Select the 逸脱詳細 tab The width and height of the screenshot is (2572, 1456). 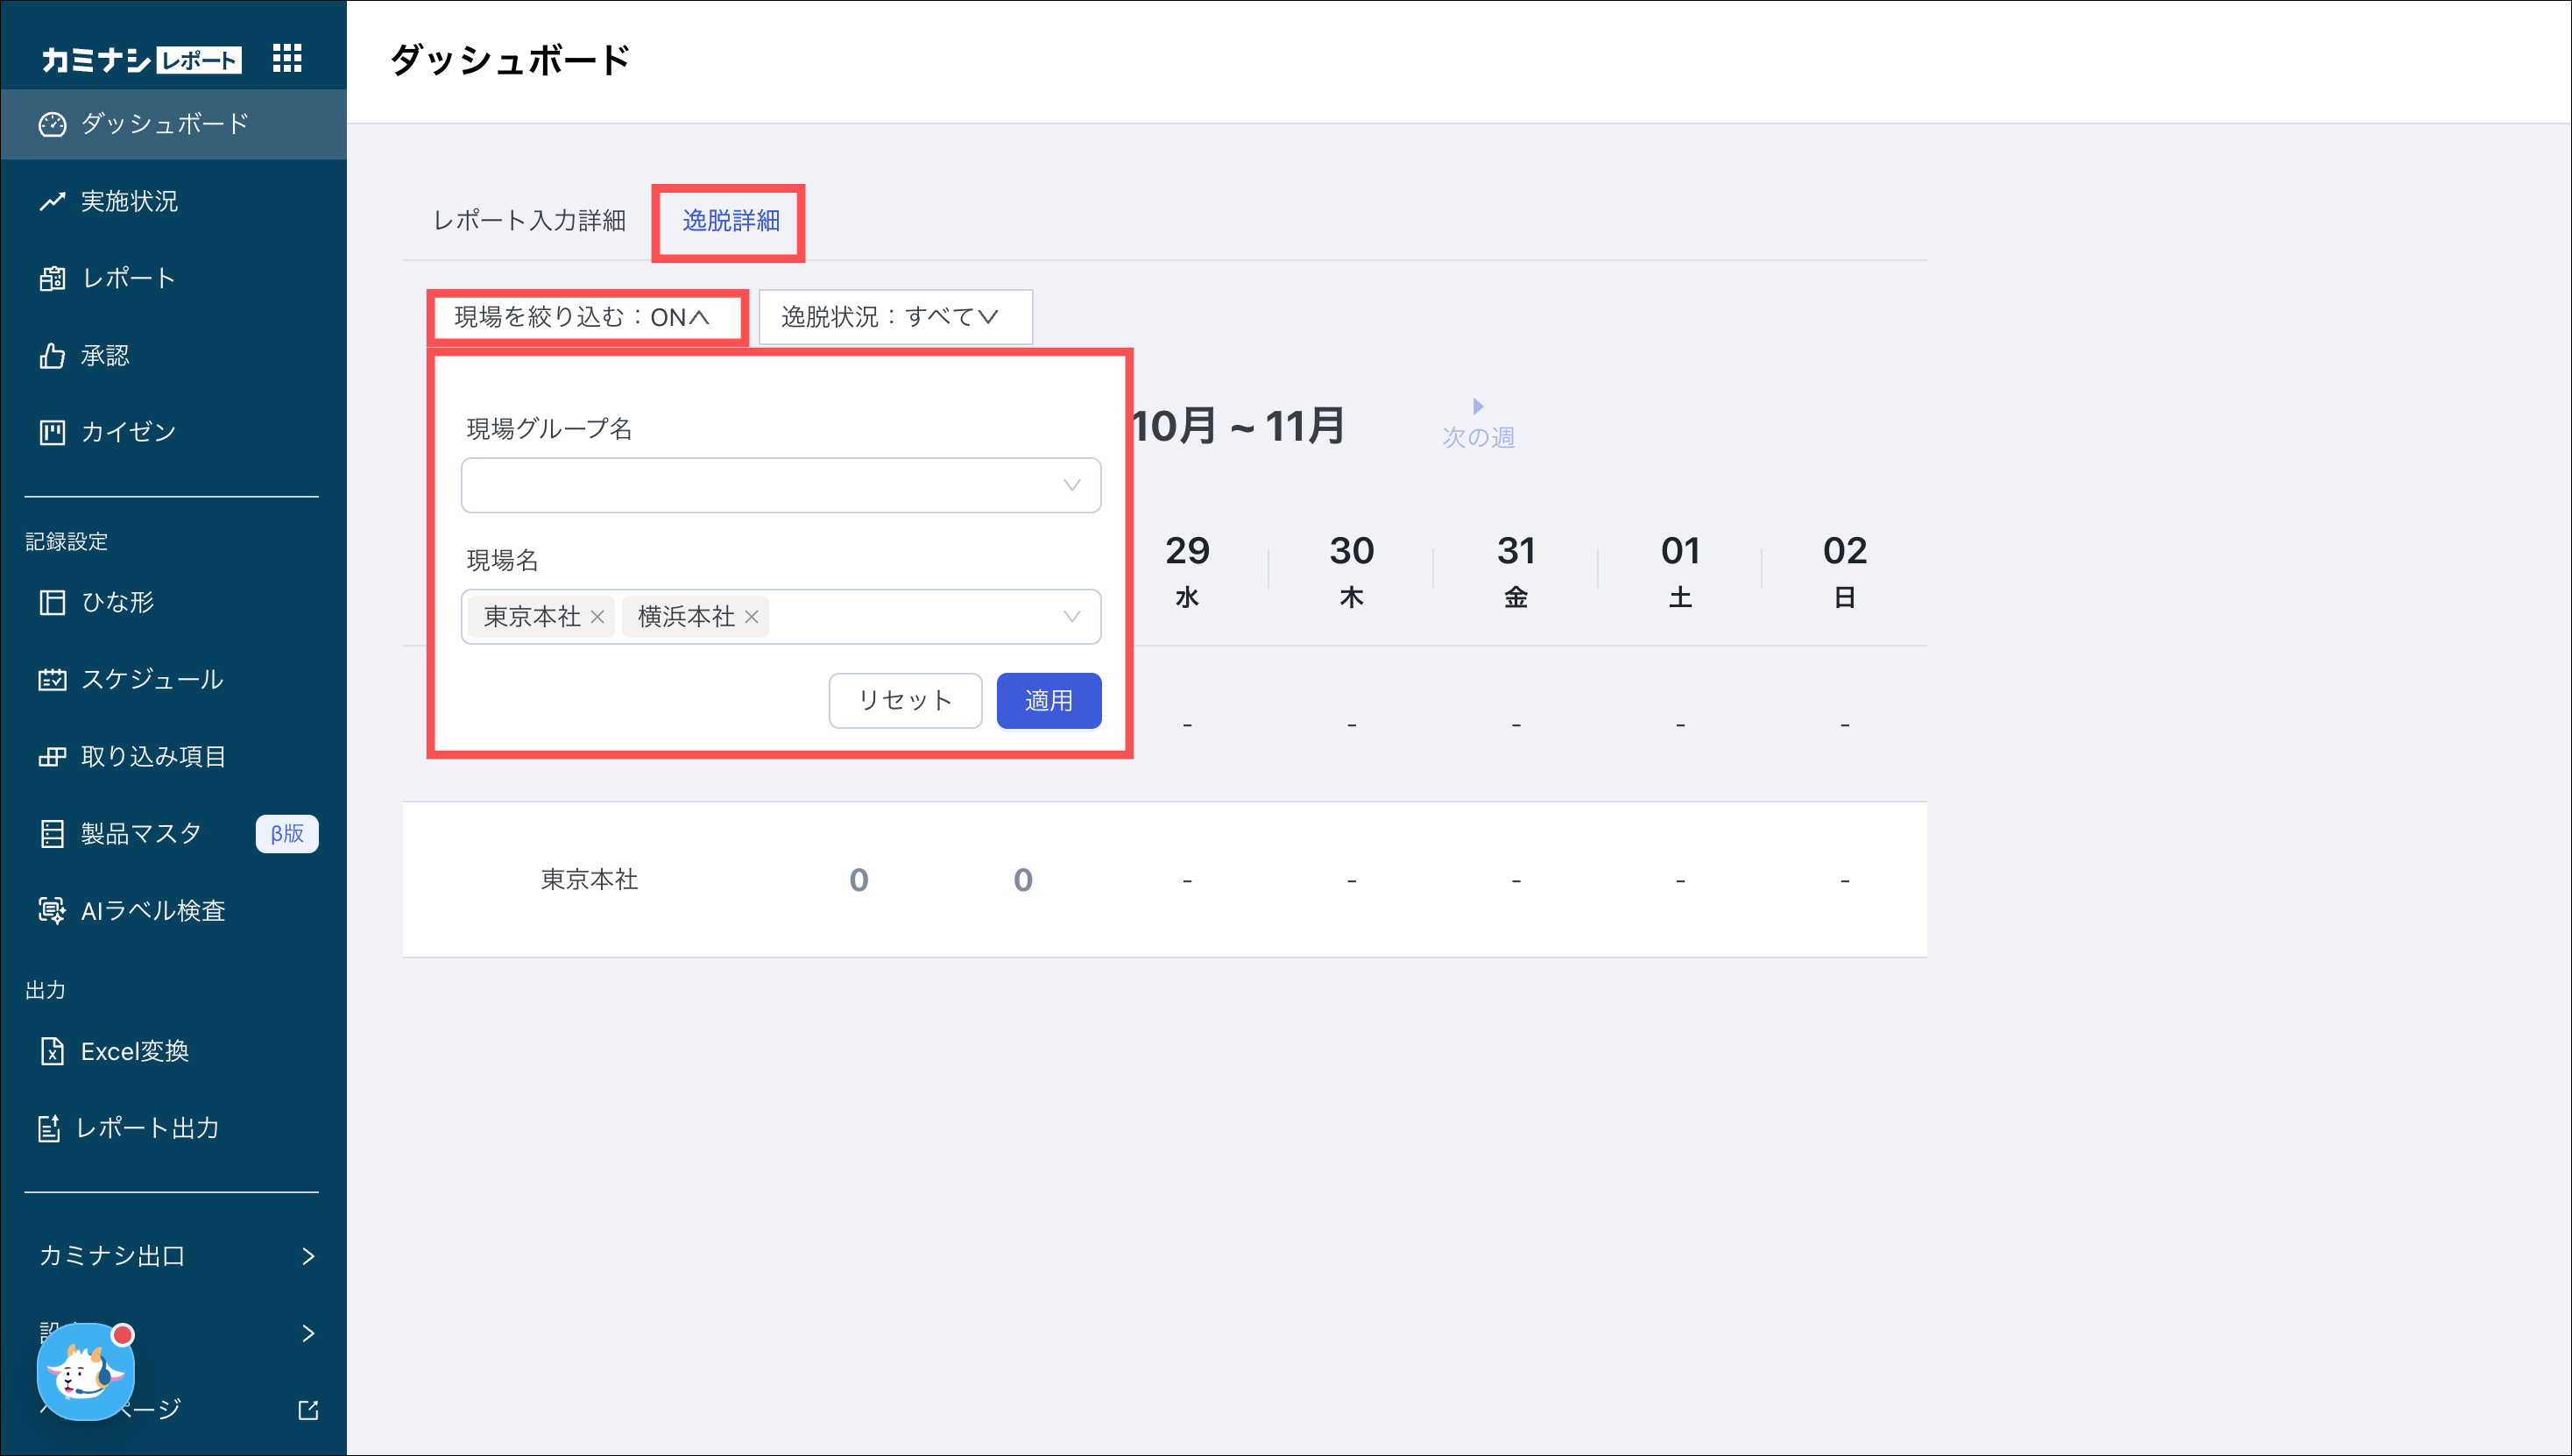point(730,220)
